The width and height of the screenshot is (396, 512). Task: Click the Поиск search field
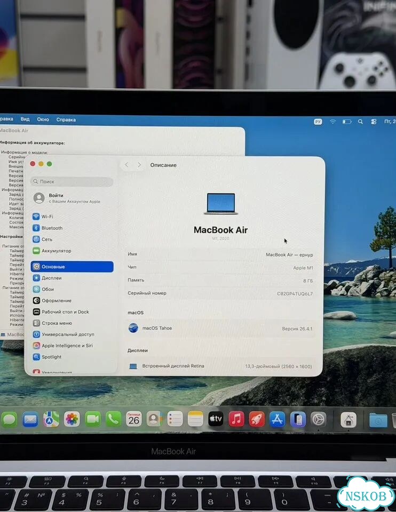tap(72, 181)
